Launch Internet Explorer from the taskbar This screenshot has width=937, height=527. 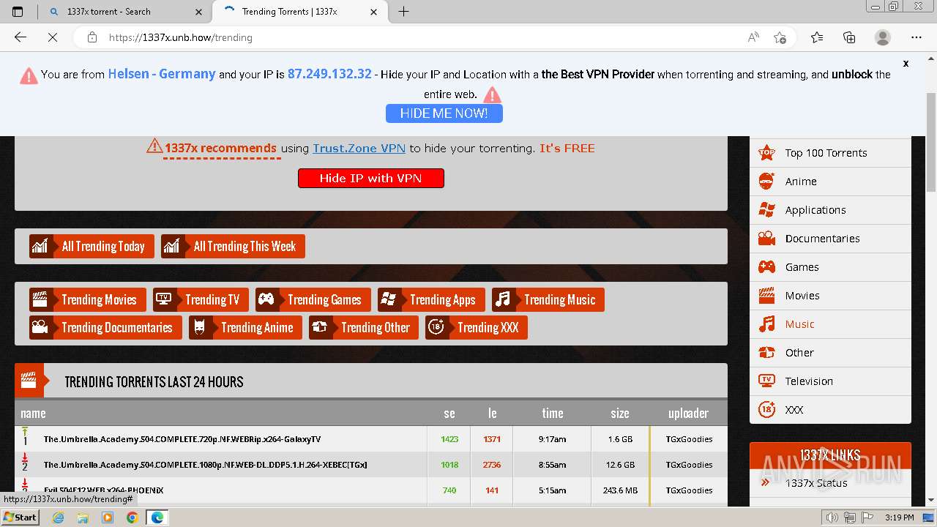coord(58,517)
